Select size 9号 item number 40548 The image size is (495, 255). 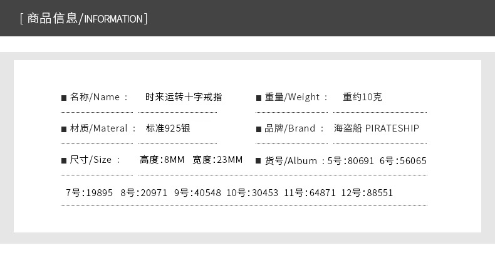(197, 193)
